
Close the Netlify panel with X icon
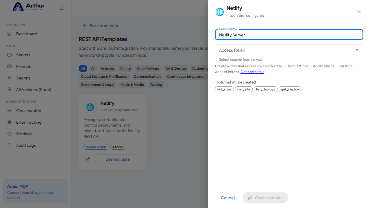pos(359,12)
